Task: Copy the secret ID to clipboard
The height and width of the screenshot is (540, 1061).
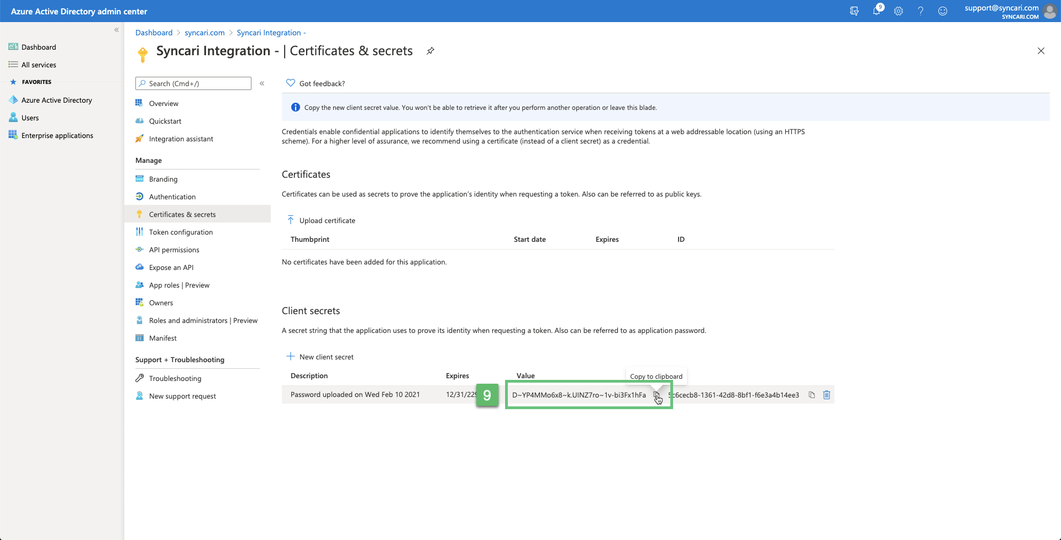Action: coord(812,395)
